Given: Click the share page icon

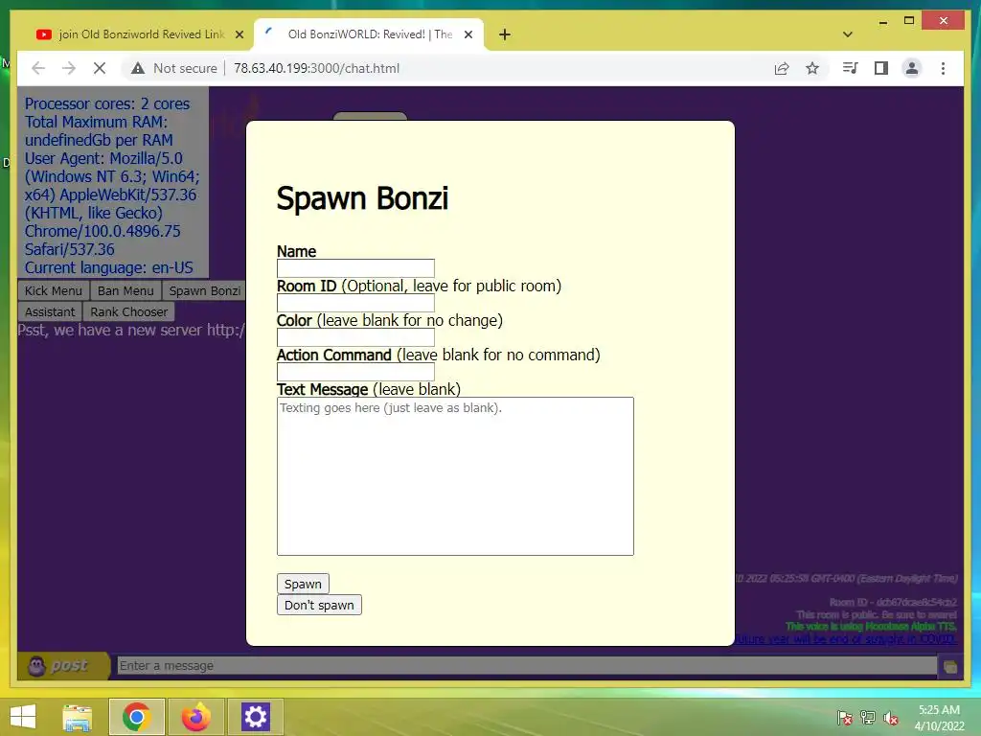Looking at the screenshot, I should pyautogui.click(x=782, y=68).
